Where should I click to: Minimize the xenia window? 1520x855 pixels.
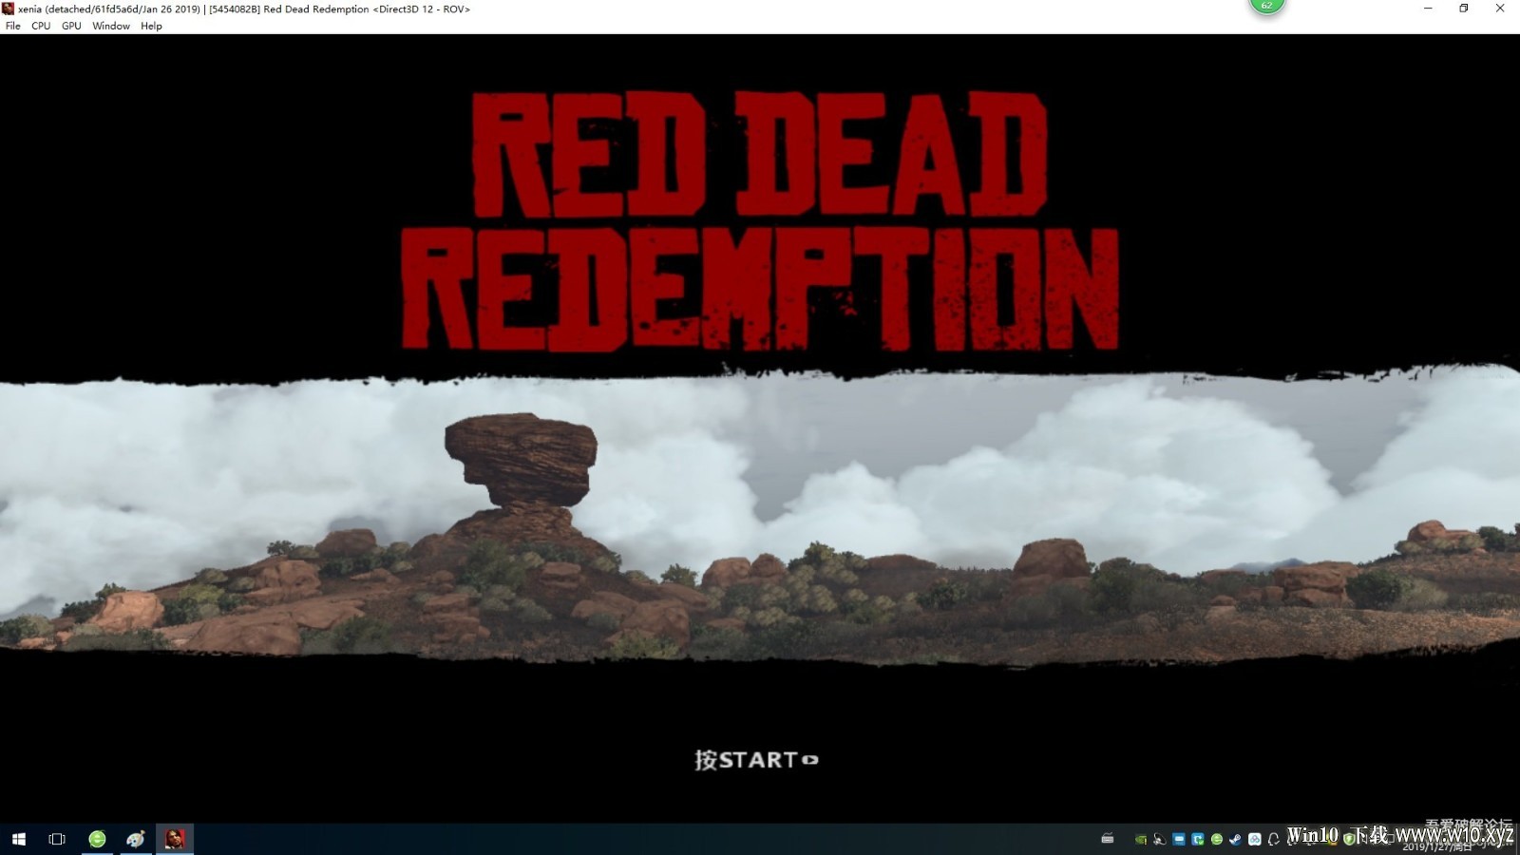[x=1428, y=9]
